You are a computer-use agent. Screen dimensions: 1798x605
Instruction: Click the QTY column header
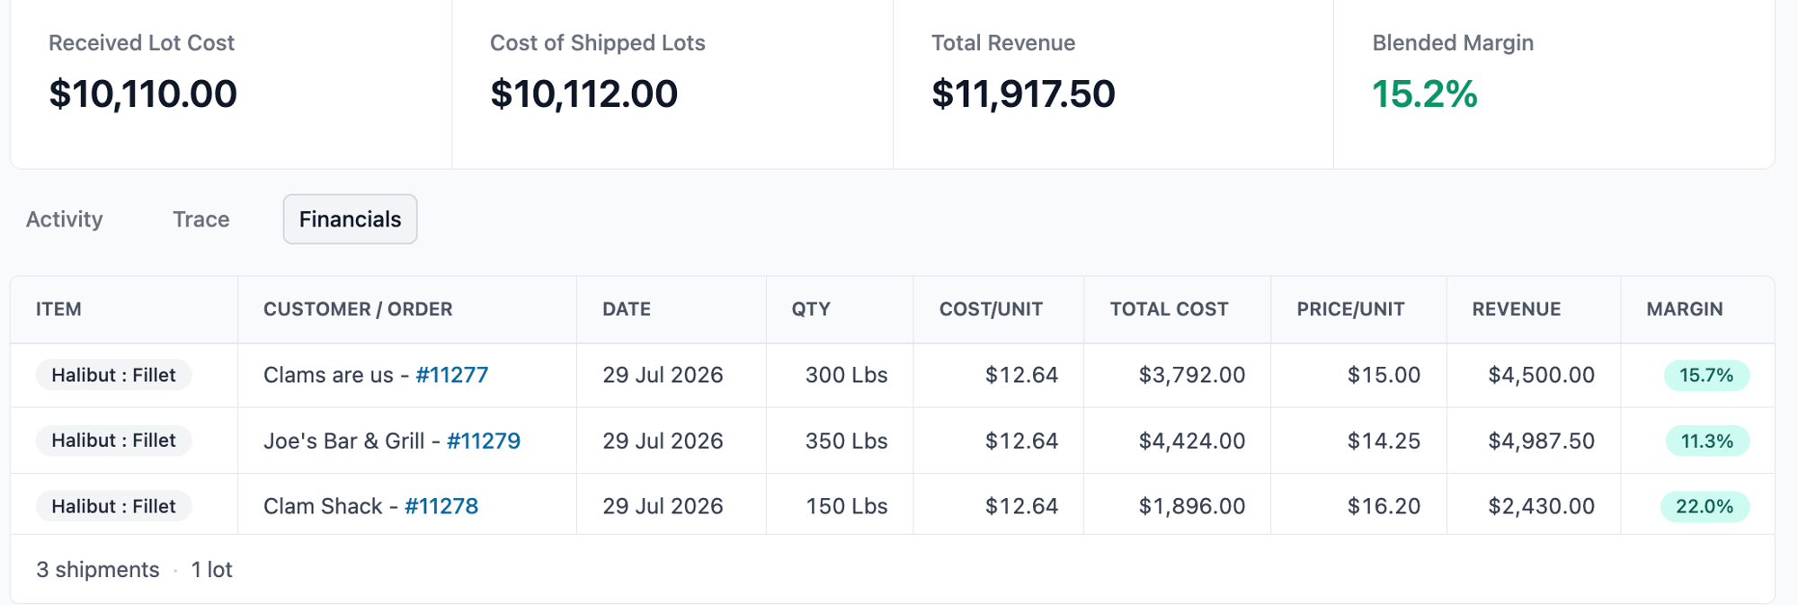811,309
